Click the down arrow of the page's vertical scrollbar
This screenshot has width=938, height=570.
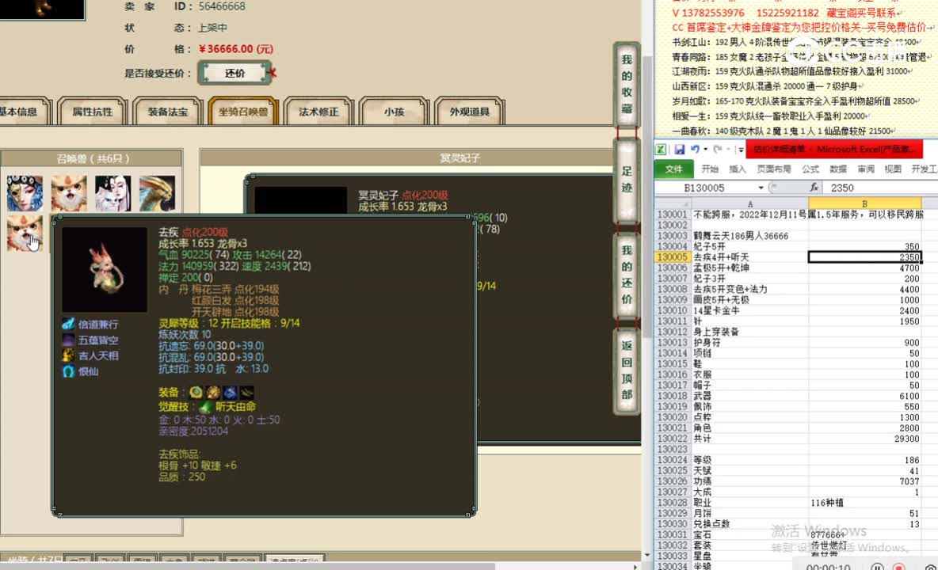click(647, 555)
